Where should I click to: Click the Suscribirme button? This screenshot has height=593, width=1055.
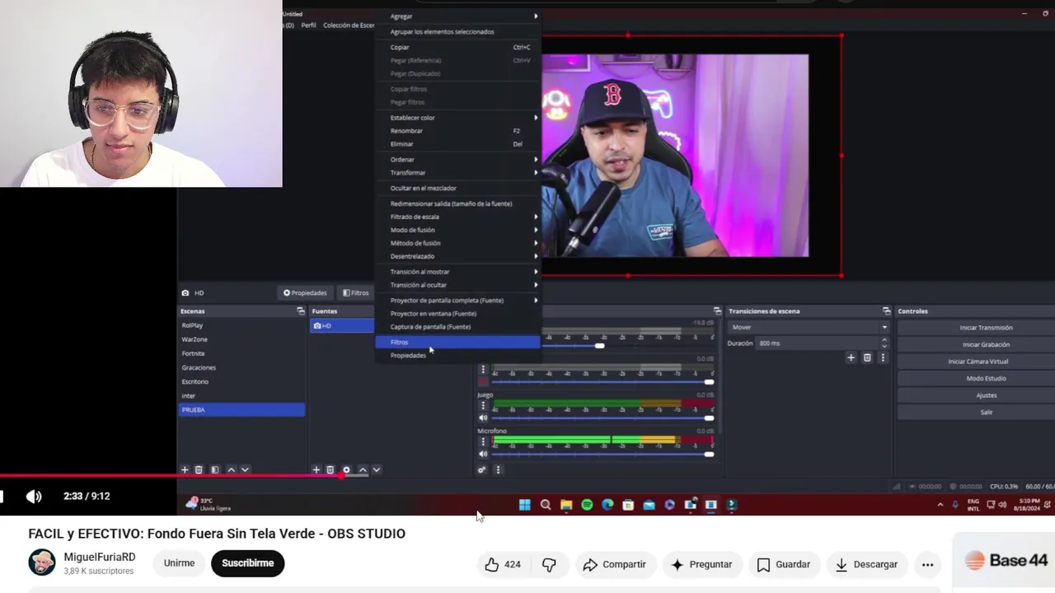247,563
